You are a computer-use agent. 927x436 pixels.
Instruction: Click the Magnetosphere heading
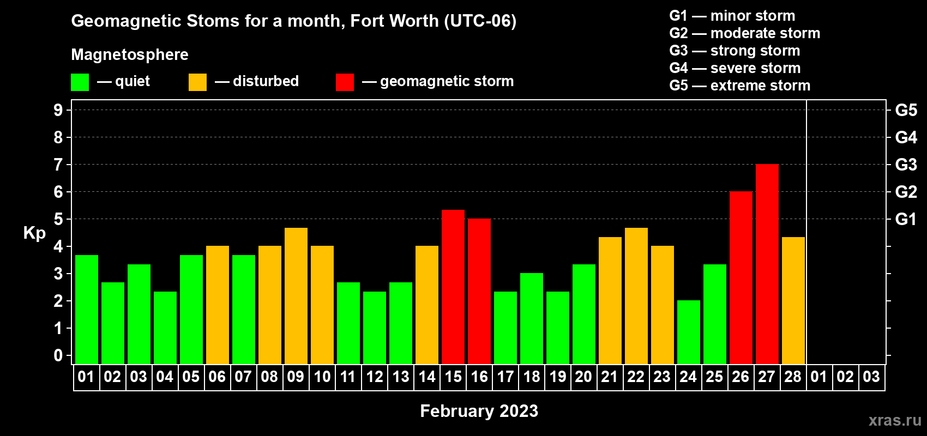[130, 55]
